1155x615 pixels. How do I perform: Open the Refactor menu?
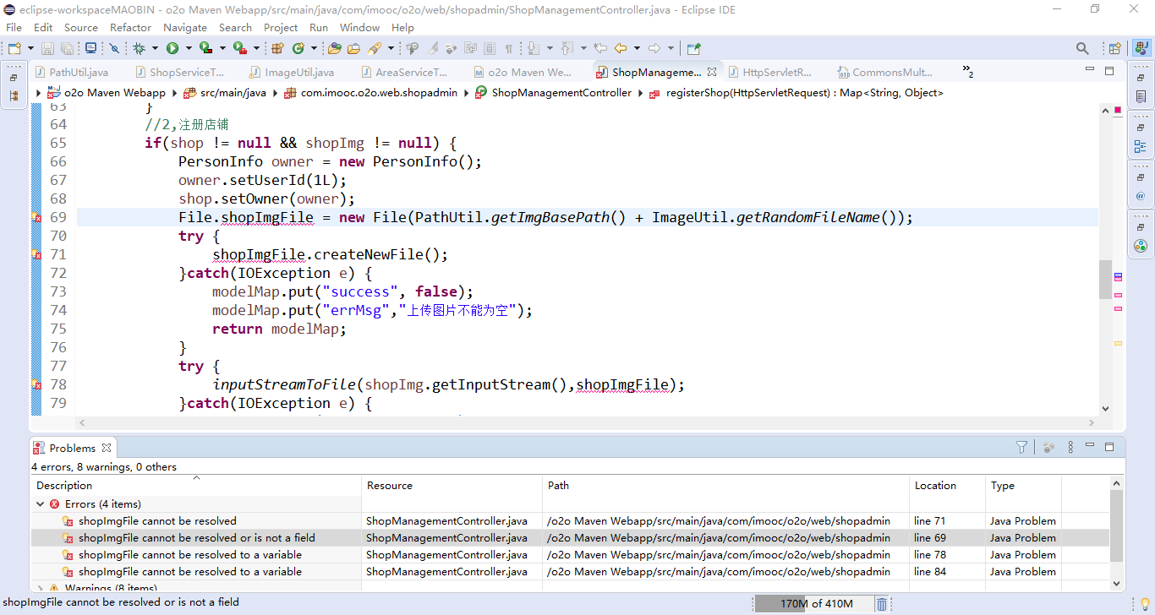[x=130, y=27]
